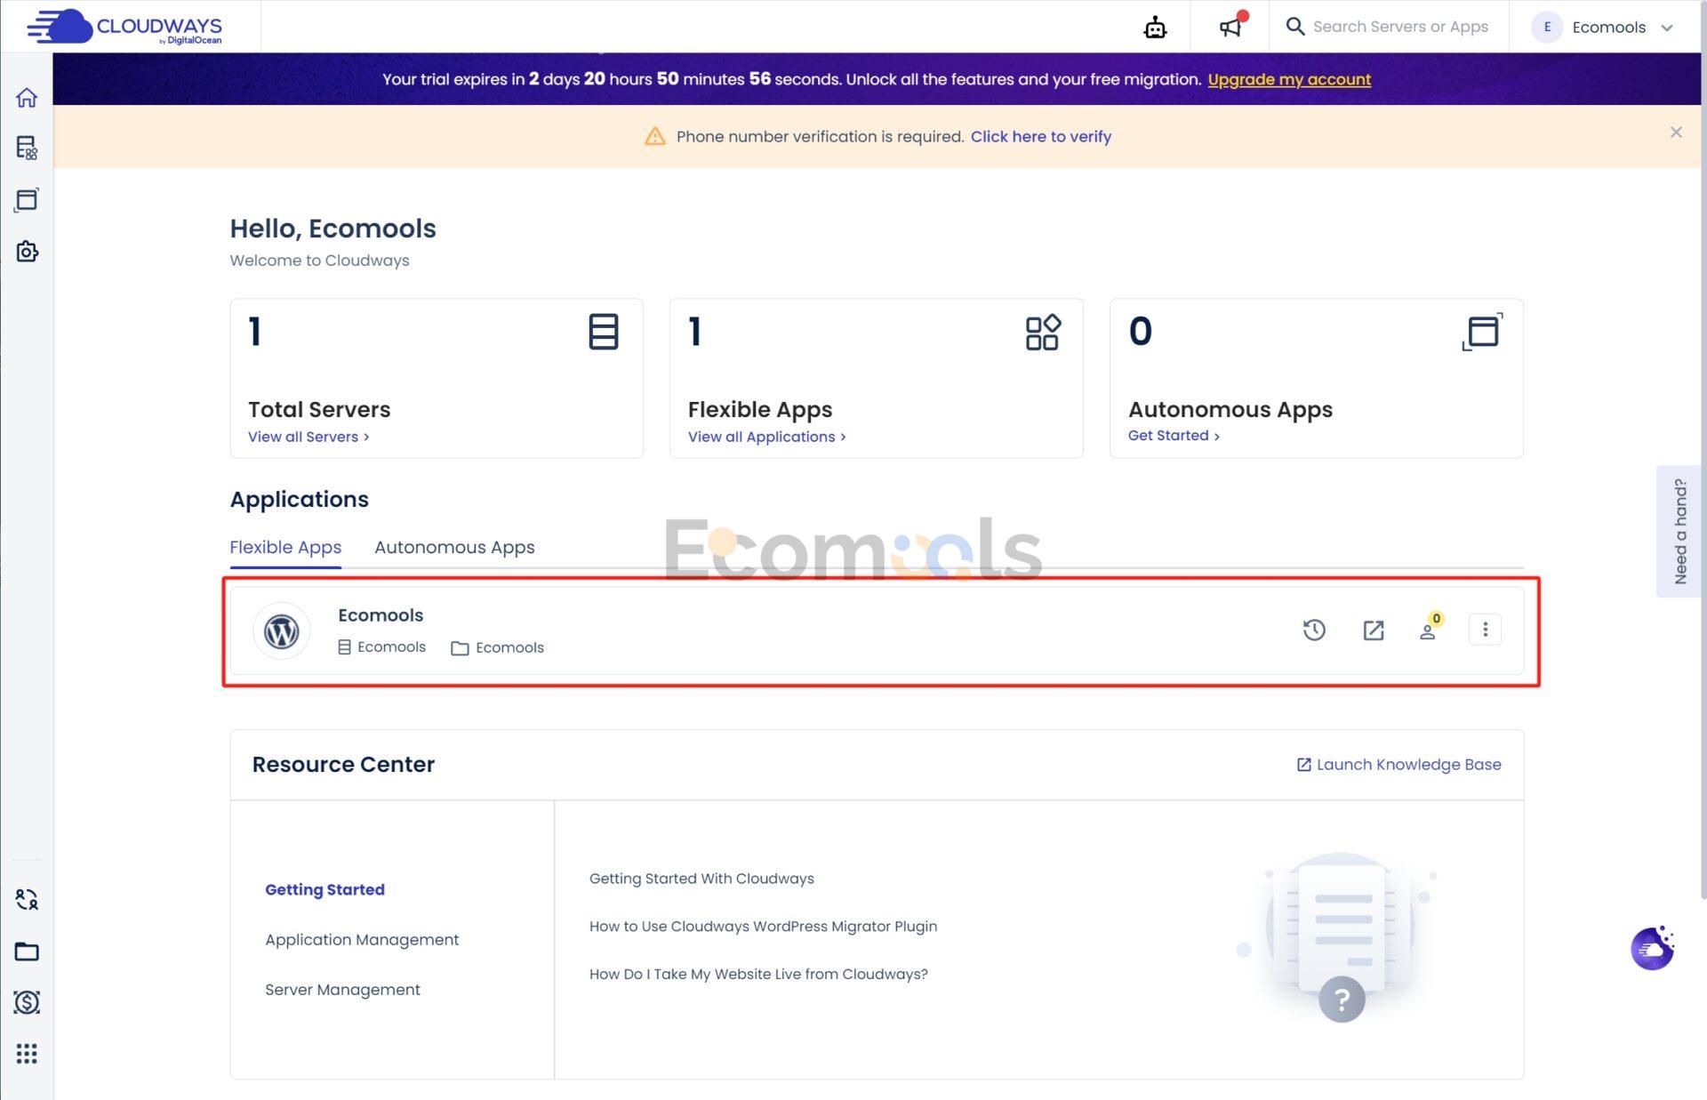This screenshot has height=1100, width=1707.
Task: Open the AI assistant bot icon
Action: coord(1155,28)
